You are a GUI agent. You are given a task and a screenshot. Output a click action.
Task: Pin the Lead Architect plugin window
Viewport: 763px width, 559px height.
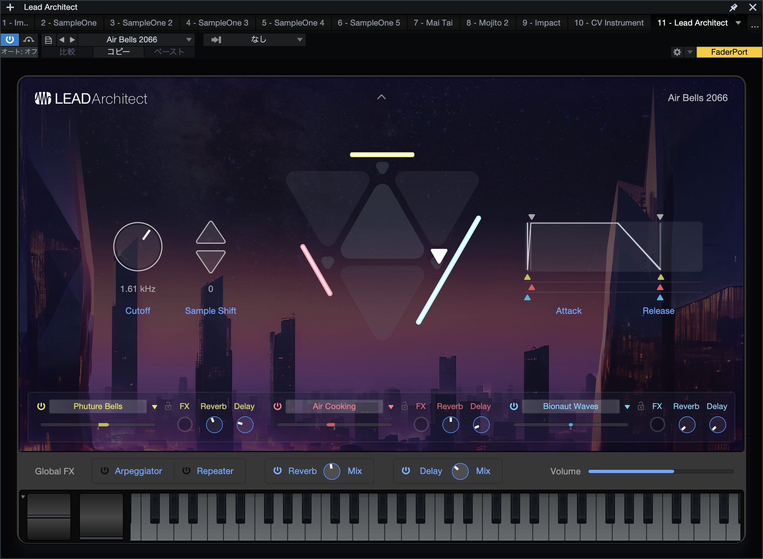coord(733,7)
